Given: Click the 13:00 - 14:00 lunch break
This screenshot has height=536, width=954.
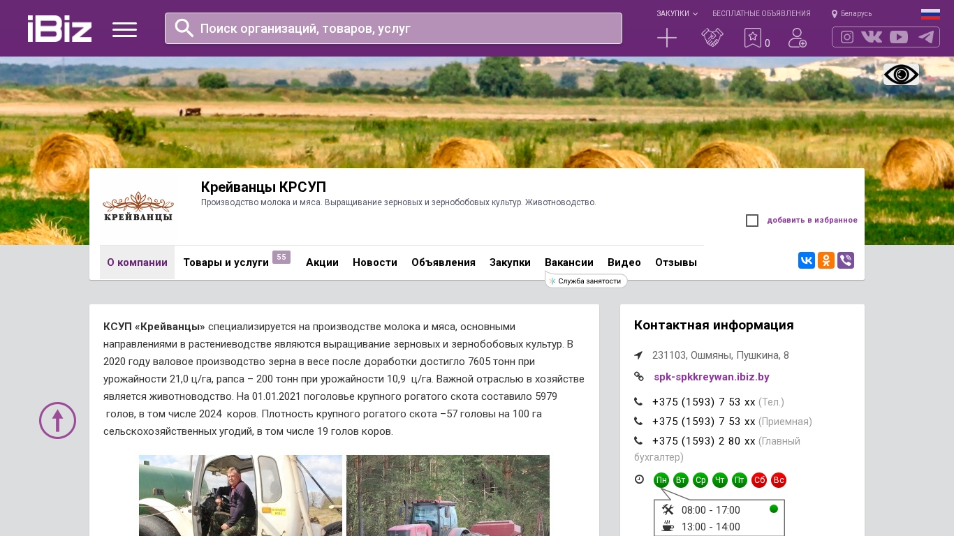Looking at the screenshot, I should tap(711, 527).
